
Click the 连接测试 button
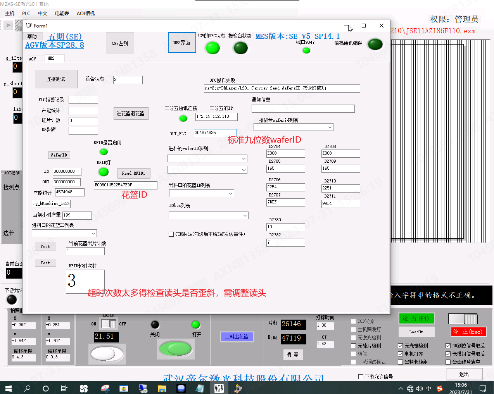pos(56,79)
